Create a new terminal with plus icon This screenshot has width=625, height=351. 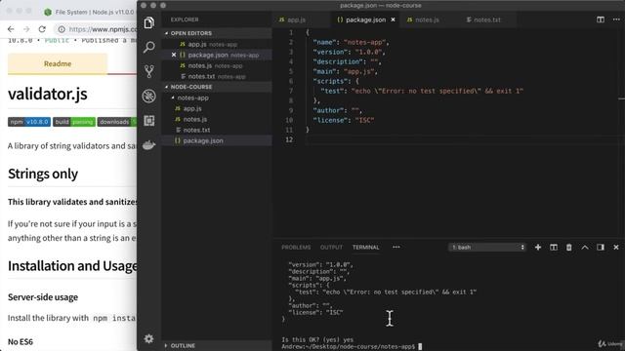pyautogui.click(x=538, y=247)
